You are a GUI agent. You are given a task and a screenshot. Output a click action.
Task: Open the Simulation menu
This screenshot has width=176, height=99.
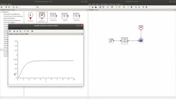click(105, 4)
